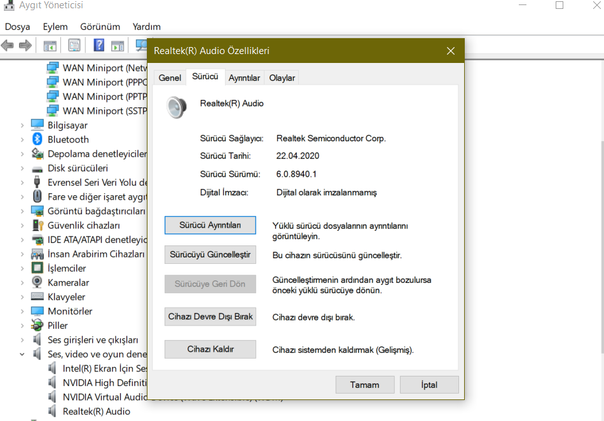Close the Realtek(R) Audio Özellikleri dialog
The width and height of the screenshot is (604, 421).
coord(451,51)
